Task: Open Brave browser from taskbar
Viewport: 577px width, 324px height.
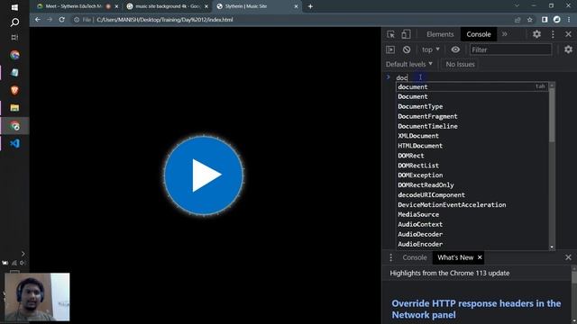Action: (14, 90)
